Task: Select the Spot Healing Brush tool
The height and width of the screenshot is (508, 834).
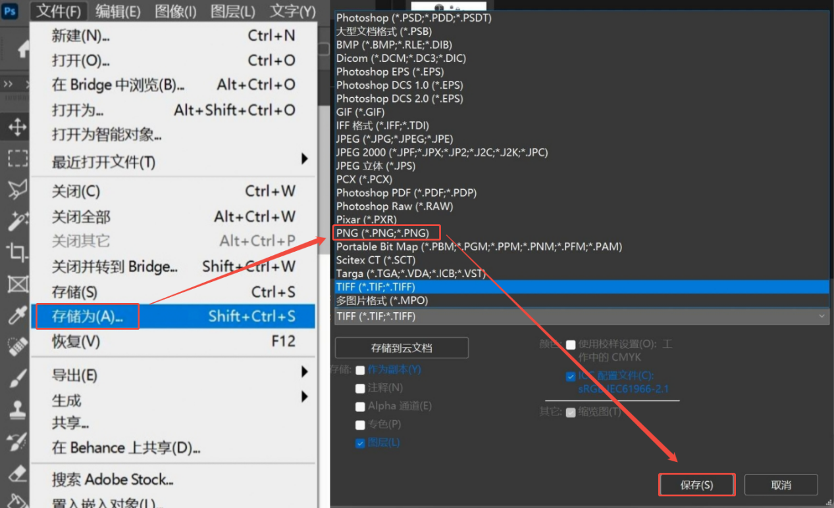Action: point(17,347)
